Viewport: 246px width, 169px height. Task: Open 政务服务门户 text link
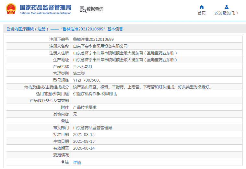[226, 13]
